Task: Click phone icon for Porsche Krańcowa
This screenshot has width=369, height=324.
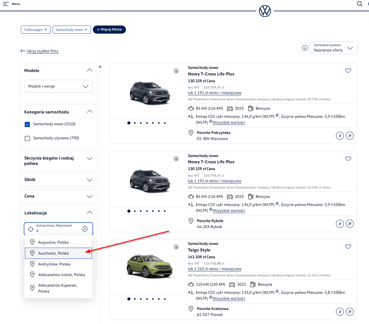Action: (x=340, y=312)
